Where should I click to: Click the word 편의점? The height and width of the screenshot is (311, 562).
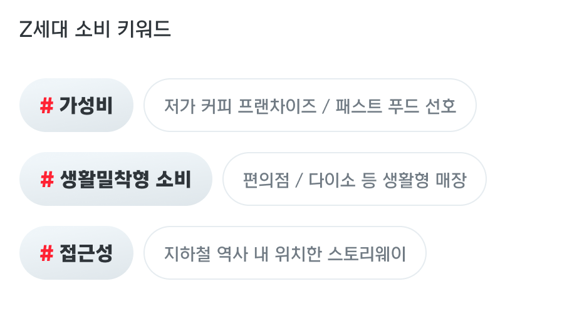pyautogui.click(x=266, y=180)
